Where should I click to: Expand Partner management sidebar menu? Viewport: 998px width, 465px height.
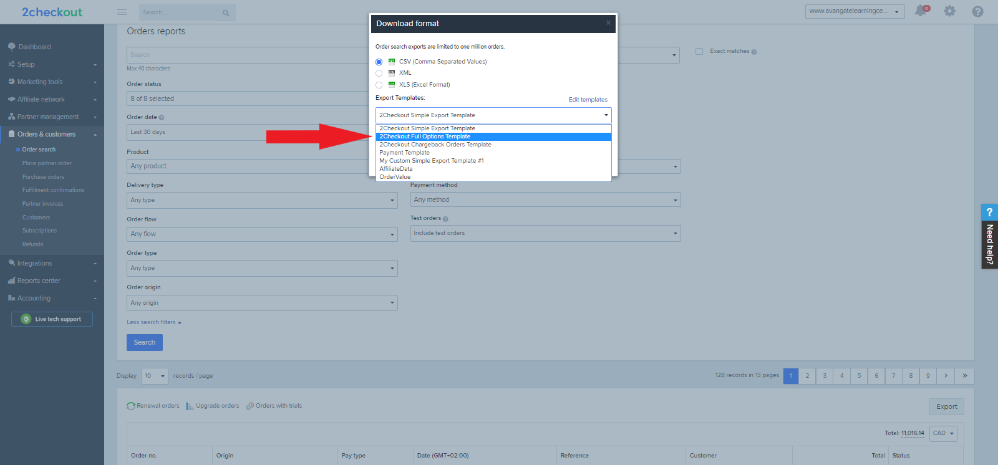click(x=52, y=117)
